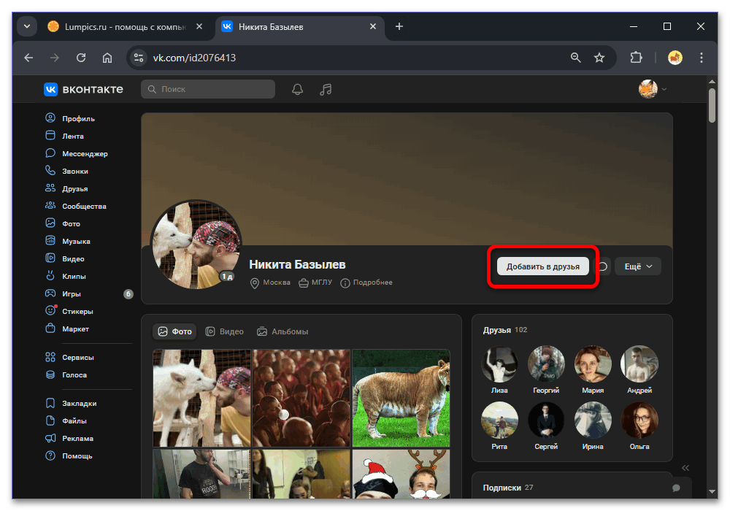The image size is (730, 511).
Task: View site information icon in address bar
Action: click(138, 58)
